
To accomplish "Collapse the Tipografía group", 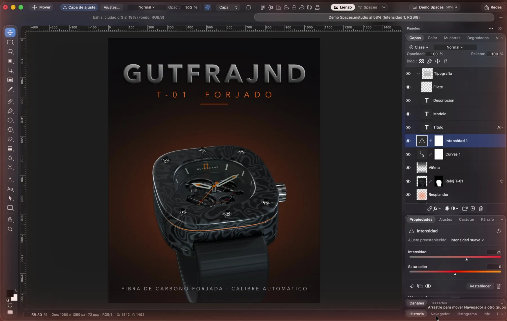I will click(x=418, y=74).
